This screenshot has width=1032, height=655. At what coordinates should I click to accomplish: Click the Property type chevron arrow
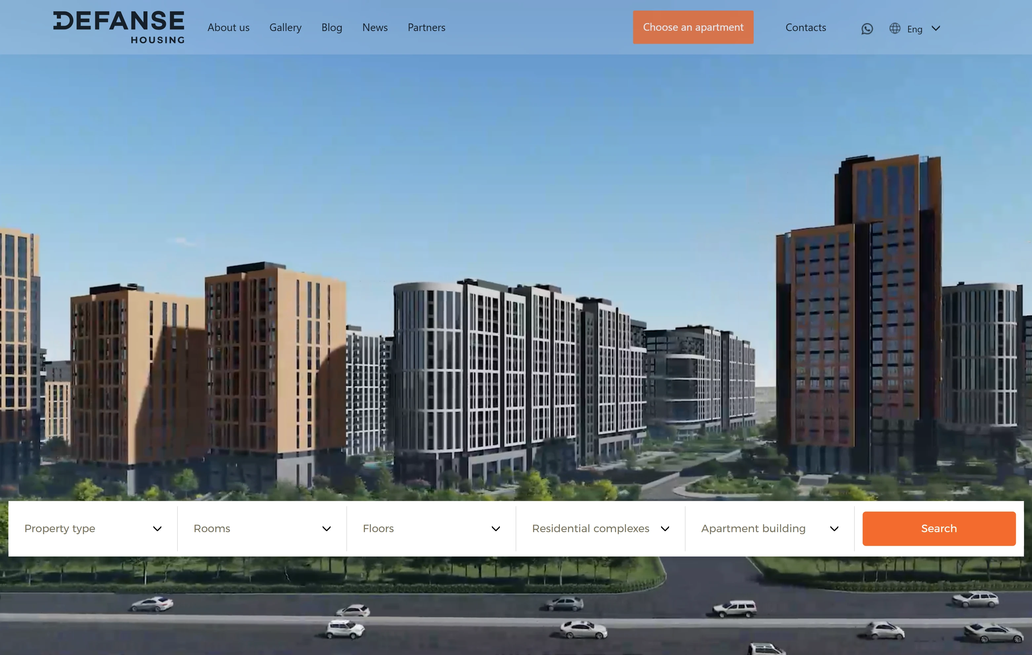pos(157,528)
